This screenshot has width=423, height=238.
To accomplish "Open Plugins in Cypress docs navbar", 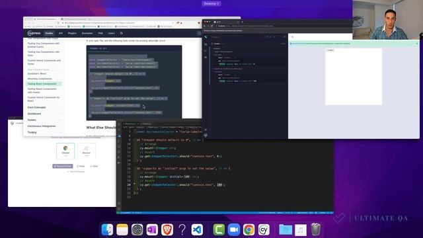I will (x=72, y=33).
